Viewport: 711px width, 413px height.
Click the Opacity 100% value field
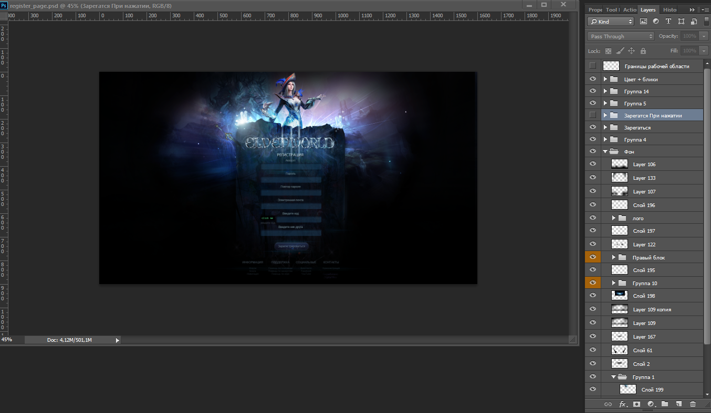[x=689, y=36]
